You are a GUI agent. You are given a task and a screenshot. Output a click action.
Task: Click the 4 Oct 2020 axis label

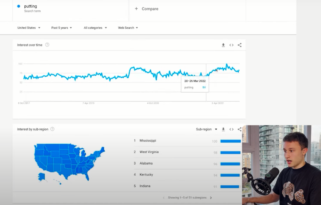point(153,103)
